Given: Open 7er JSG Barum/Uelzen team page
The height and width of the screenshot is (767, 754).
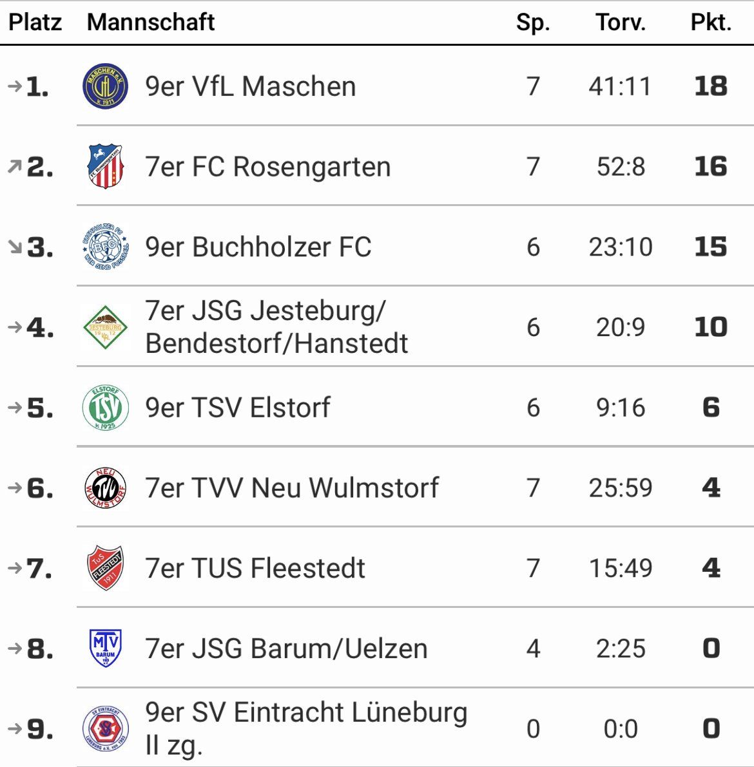Looking at the screenshot, I should click(286, 649).
